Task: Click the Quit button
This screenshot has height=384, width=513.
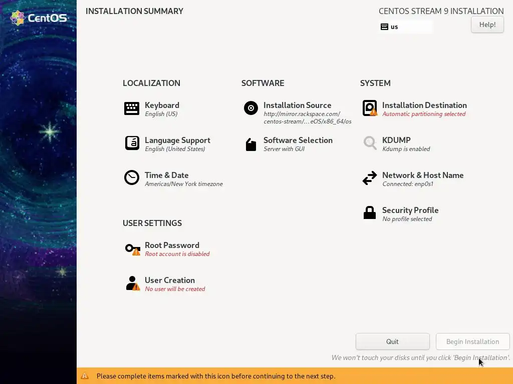Action: (x=392, y=341)
